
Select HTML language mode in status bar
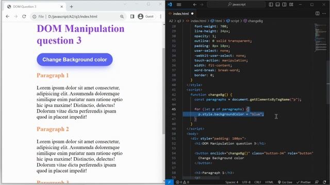point(269,182)
